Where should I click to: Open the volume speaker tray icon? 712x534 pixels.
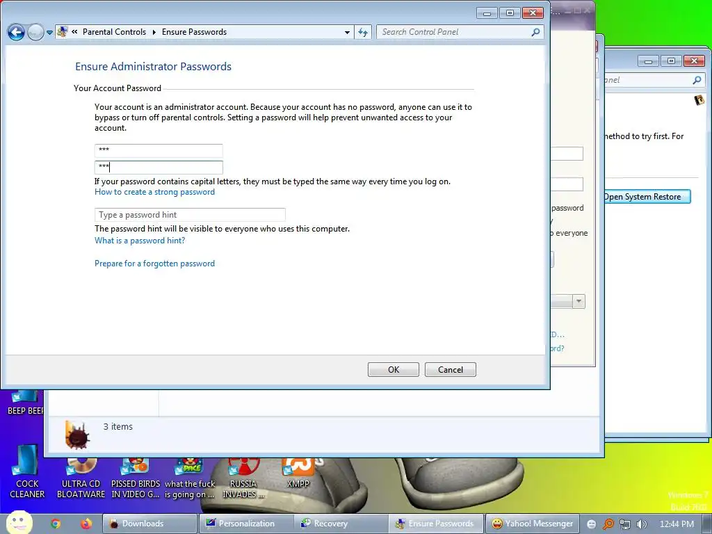tap(641, 524)
